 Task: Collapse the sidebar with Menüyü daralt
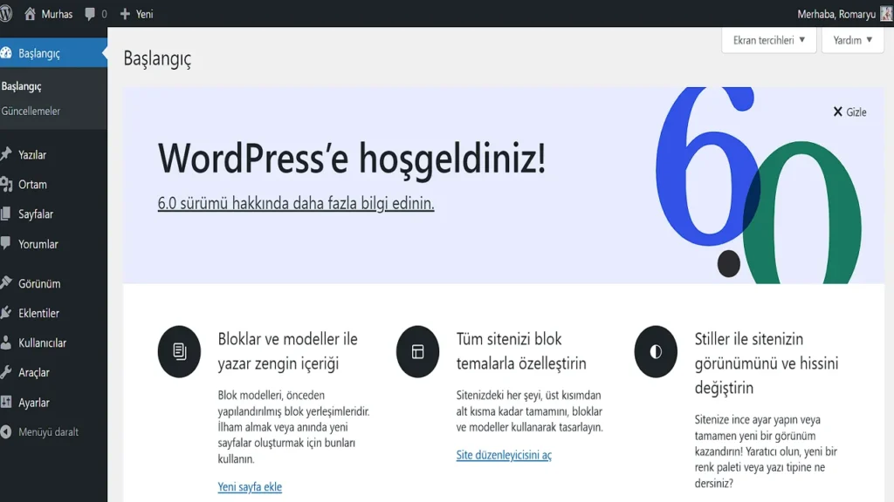[x=48, y=432]
